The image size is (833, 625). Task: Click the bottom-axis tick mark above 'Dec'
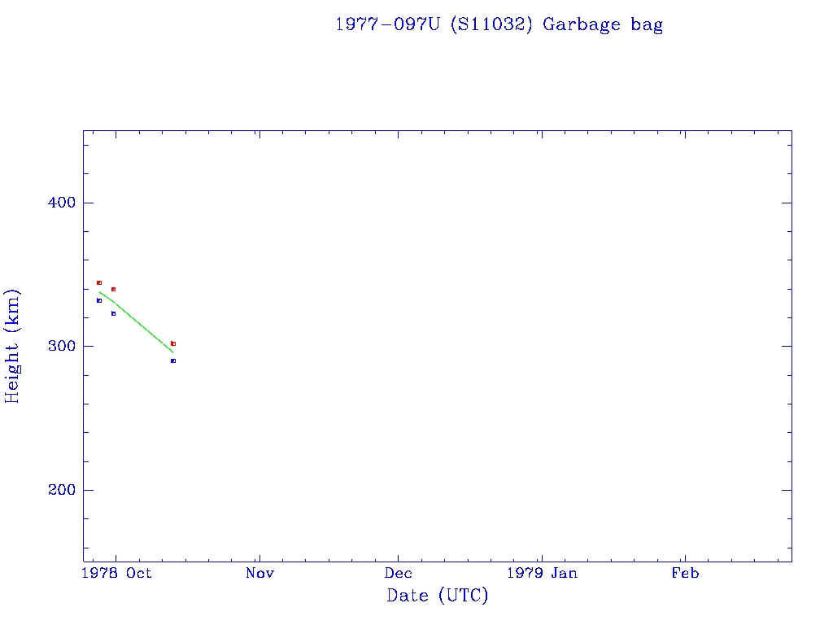tap(398, 557)
